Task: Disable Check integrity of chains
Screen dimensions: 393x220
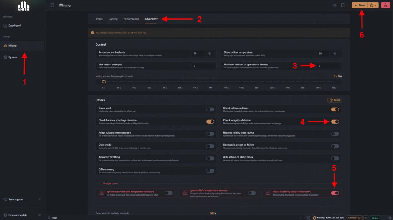Action: (335, 122)
